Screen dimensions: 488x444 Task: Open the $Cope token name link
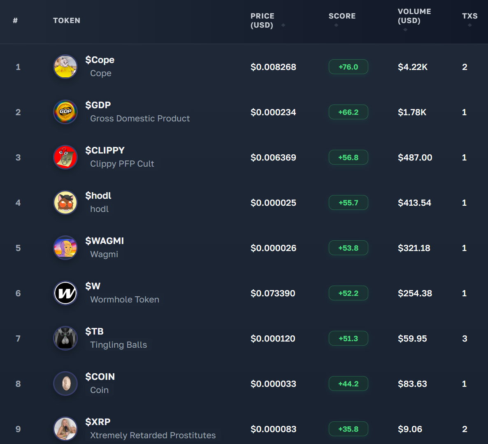100,60
